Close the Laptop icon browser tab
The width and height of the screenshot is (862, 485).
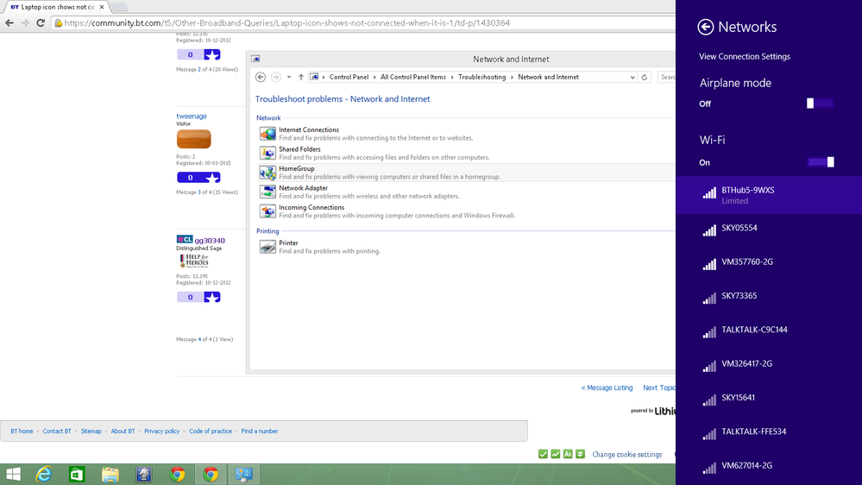point(102,7)
